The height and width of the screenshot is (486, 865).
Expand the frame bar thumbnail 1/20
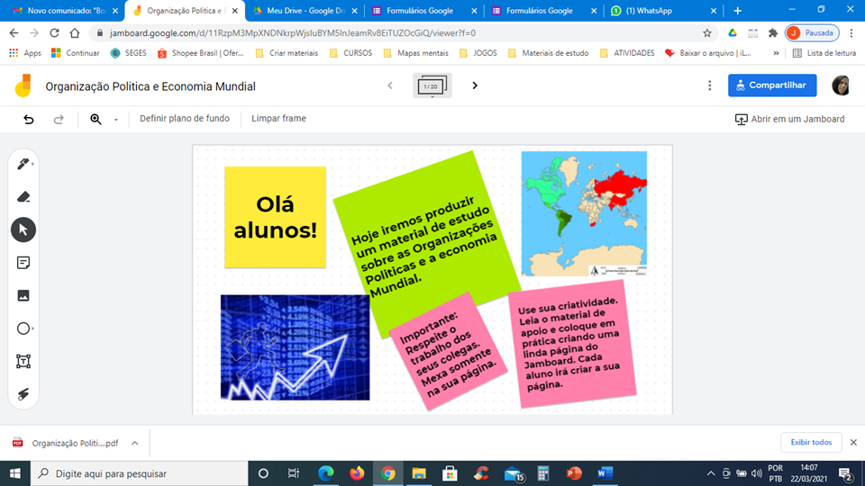pyautogui.click(x=432, y=85)
